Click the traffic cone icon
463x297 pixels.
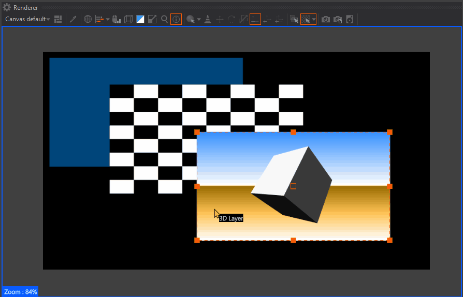click(208, 19)
